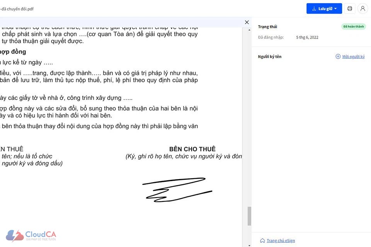Image resolution: width=371 pixels, height=247 pixels.
Task: Click the Trạng thái label
Action: coord(267,27)
